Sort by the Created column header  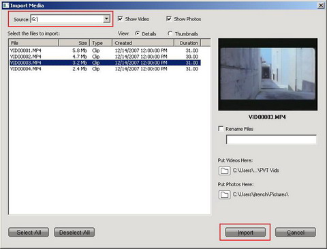coord(143,43)
